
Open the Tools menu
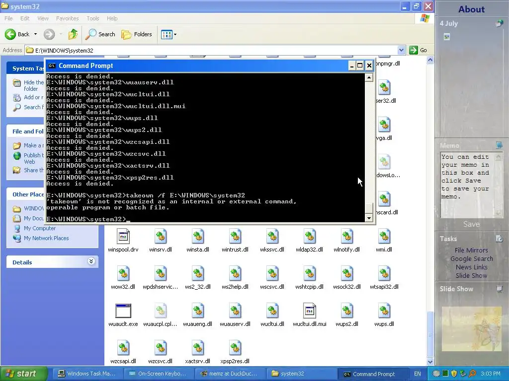pos(93,18)
